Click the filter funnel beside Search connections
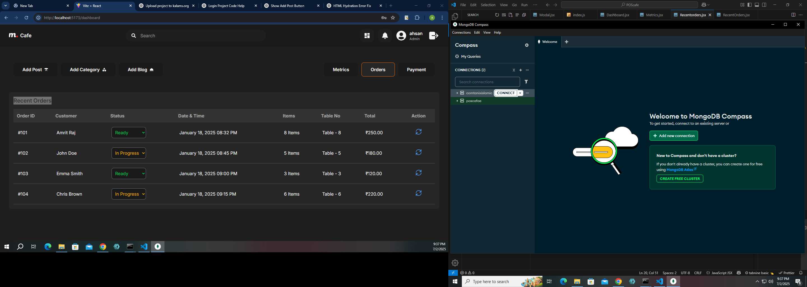Viewport: 807px width, 287px height. tap(526, 82)
